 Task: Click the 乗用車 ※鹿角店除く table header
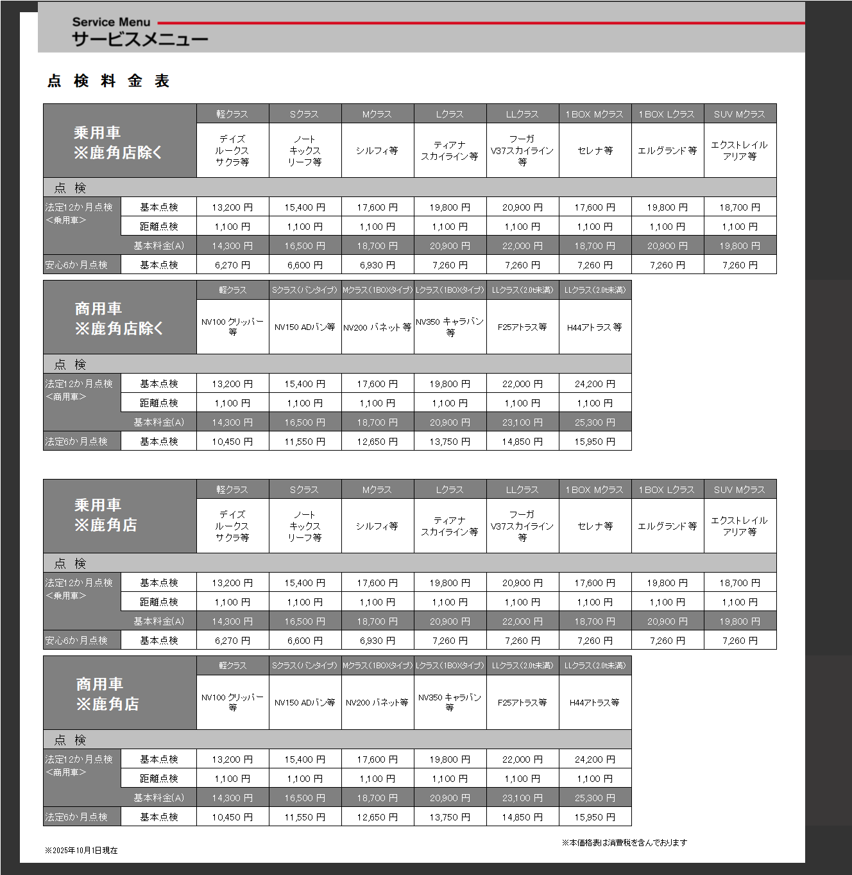(118, 143)
